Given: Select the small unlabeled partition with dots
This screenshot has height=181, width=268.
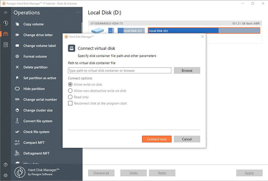Looking at the screenshot, I should 111,31.
